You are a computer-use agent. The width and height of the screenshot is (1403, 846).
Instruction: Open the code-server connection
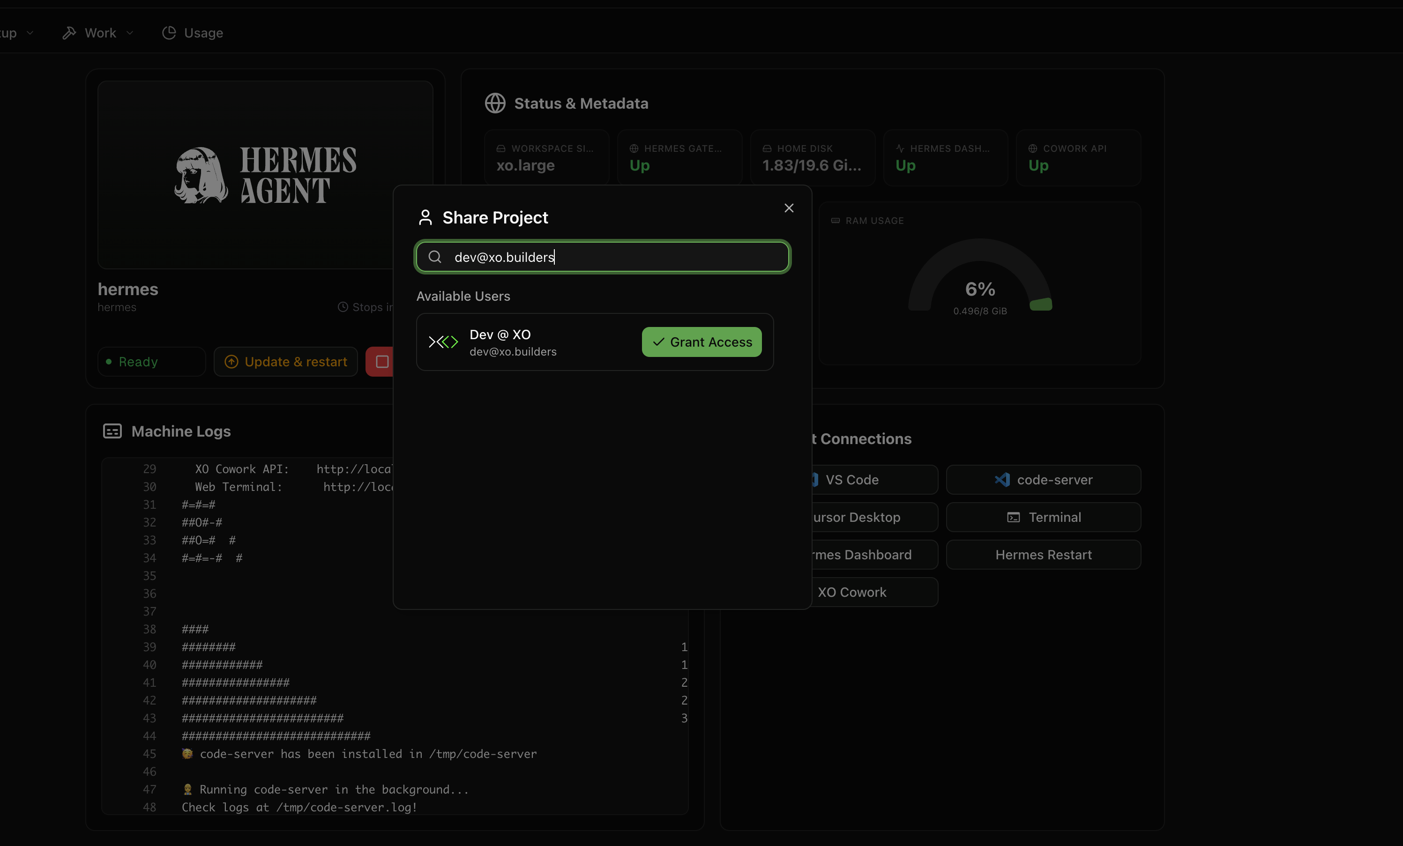(x=1044, y=479)
